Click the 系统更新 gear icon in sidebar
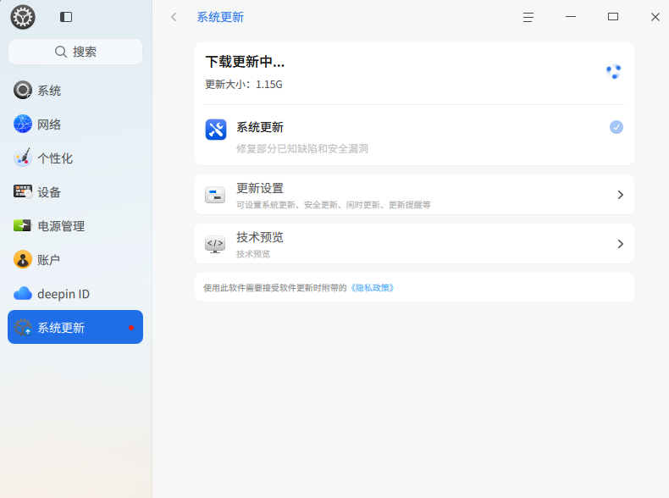Viewport: 669px width, 498px height. click(23, 327)
